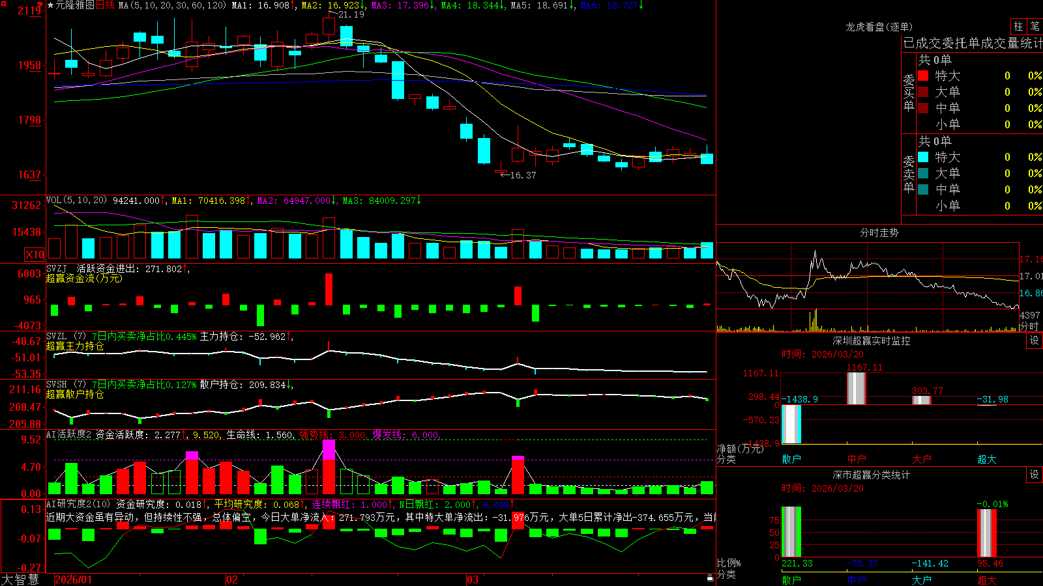1043x586 pixels.
Task: Click the 深市超赢分类统计 panel title
Action: click(x=872, y=475)
